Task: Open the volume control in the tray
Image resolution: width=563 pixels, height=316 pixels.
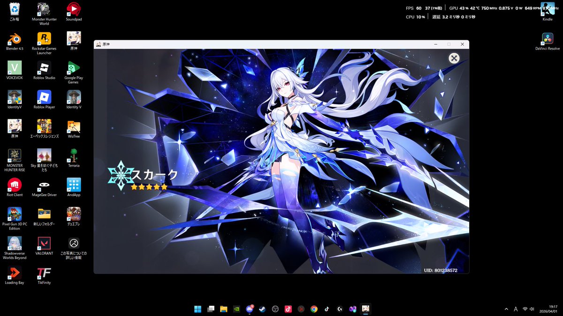Action: (x=533, y=309)
